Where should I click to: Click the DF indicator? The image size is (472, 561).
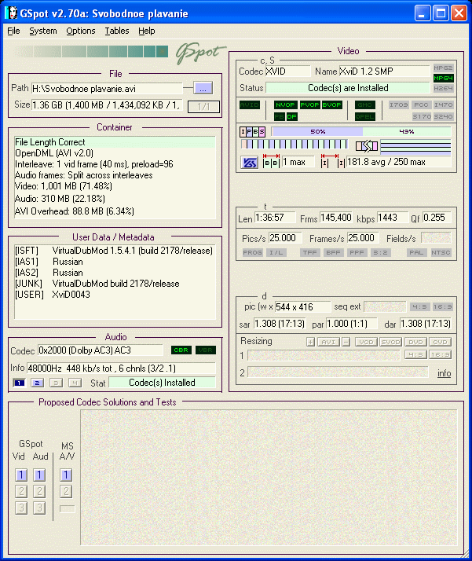292,116
